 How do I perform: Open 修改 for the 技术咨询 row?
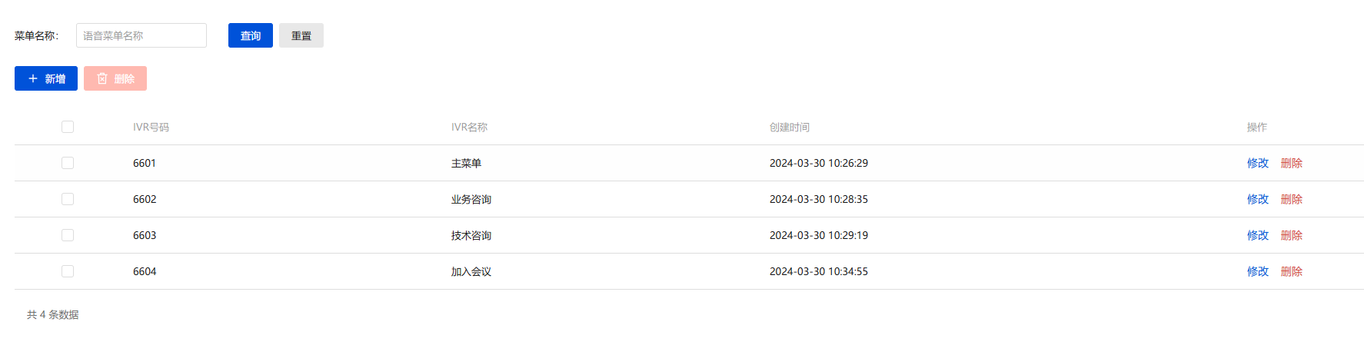tap(1257, 235)
